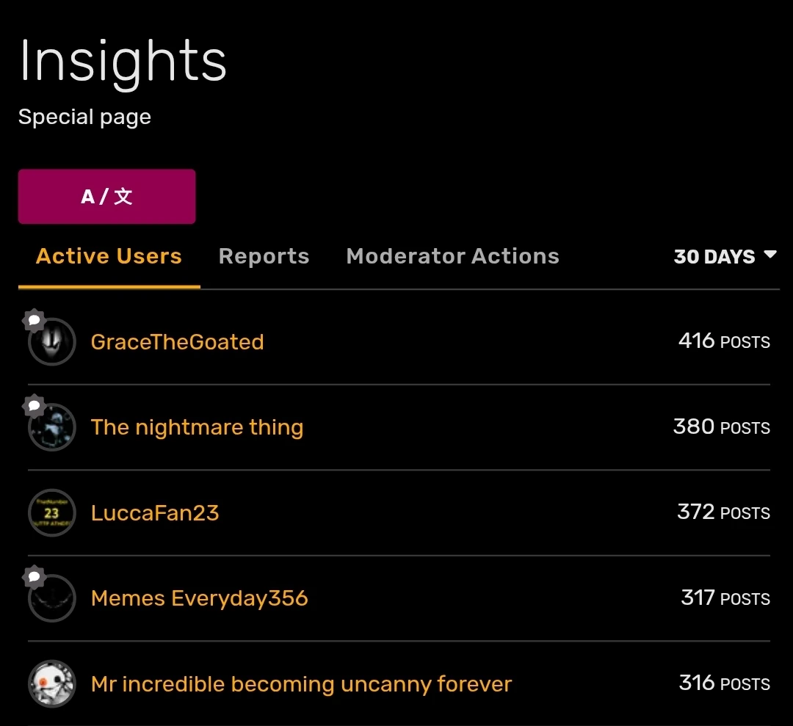Click Memes Everyday356's dark avatar
Screen dimensions: 793x726
pos(52,599)
